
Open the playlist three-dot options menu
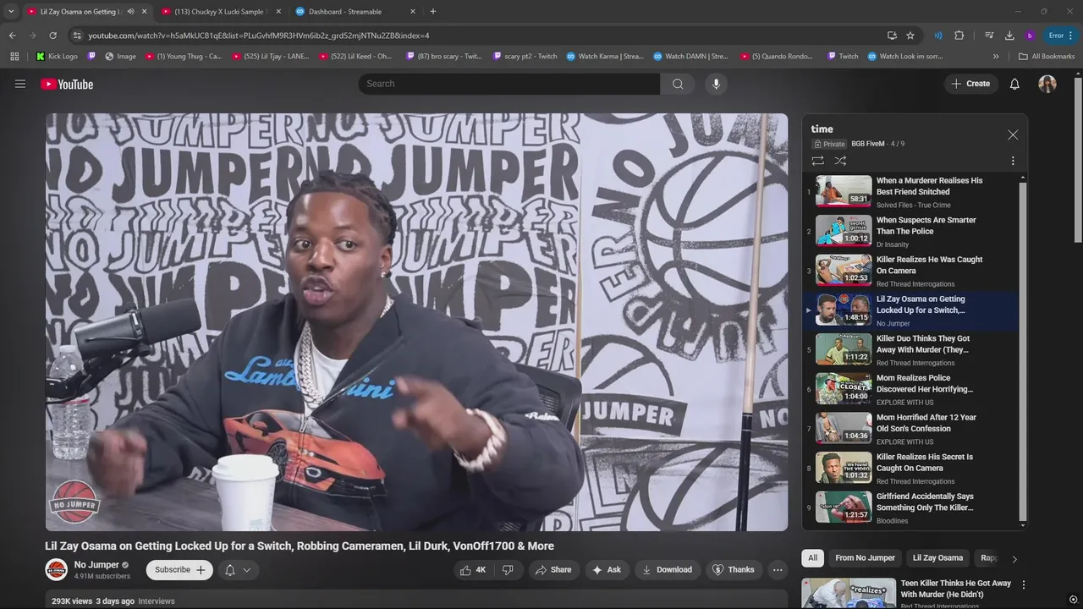pyautogui.click(x=1013, y=161)
